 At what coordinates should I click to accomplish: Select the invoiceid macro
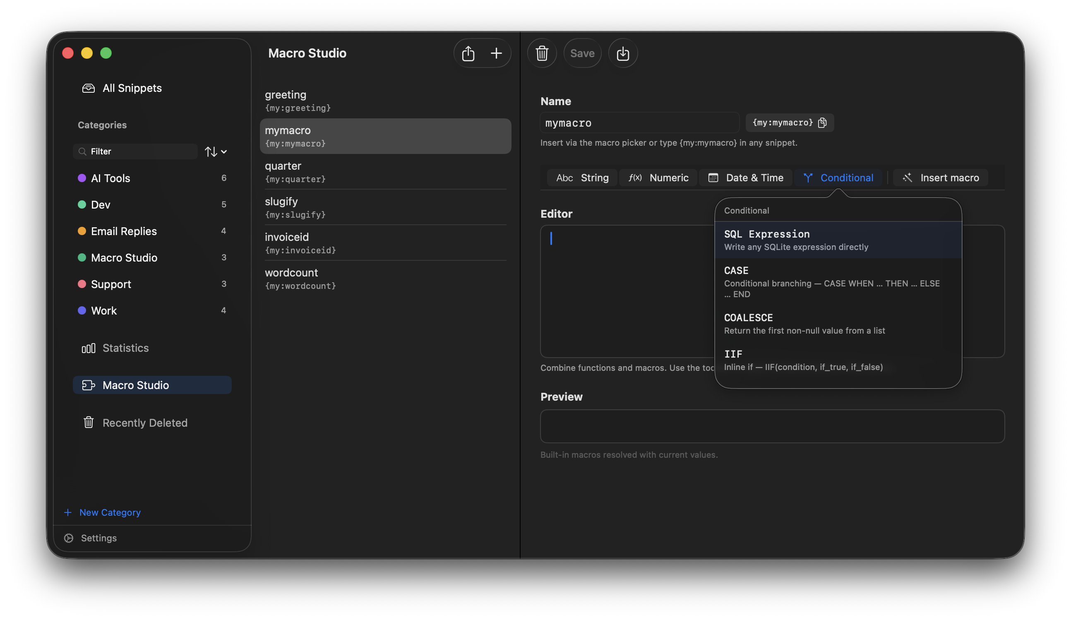click(385, 243)
